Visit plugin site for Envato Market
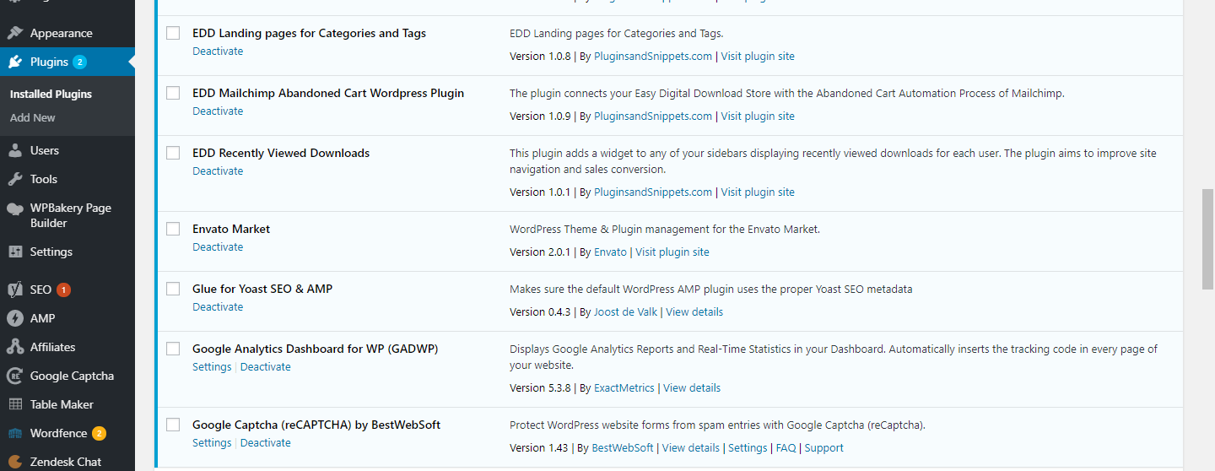This screenshot has height=471, width=1215. [x=672, y=252]
